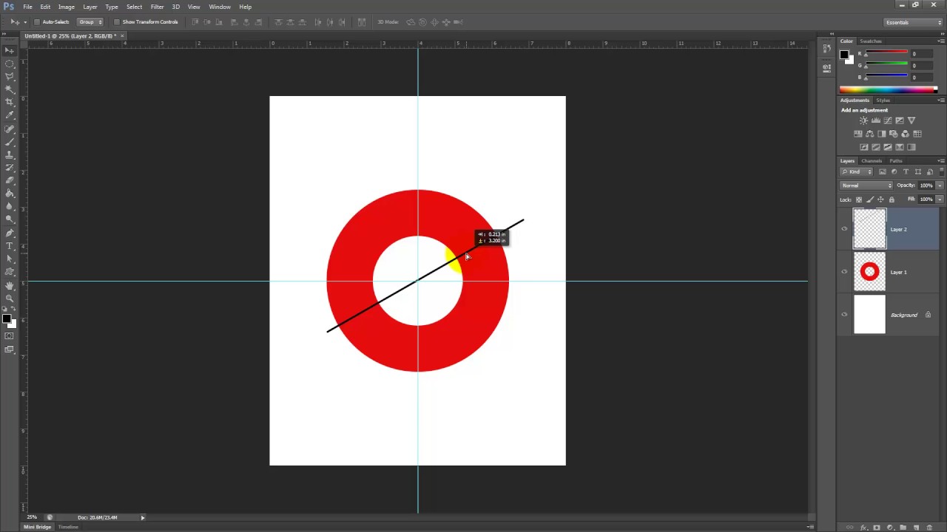Click the foreground color swatch in Color panel

(844, 54)
